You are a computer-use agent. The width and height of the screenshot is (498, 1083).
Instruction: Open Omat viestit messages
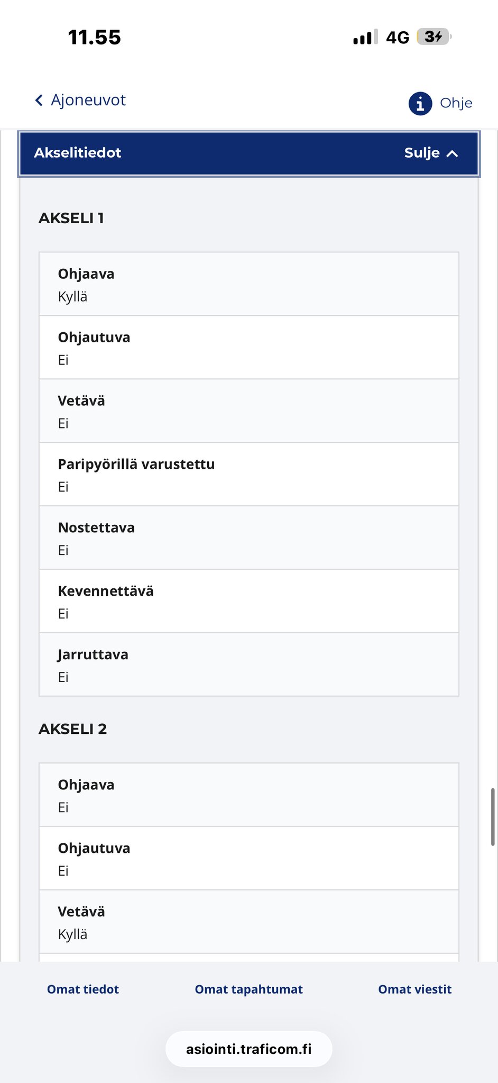tap(415, 989)
